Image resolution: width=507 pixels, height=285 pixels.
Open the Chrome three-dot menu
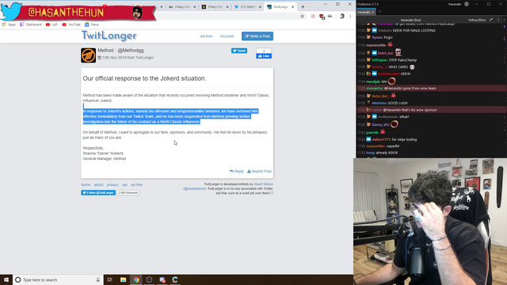click(350, 16)
